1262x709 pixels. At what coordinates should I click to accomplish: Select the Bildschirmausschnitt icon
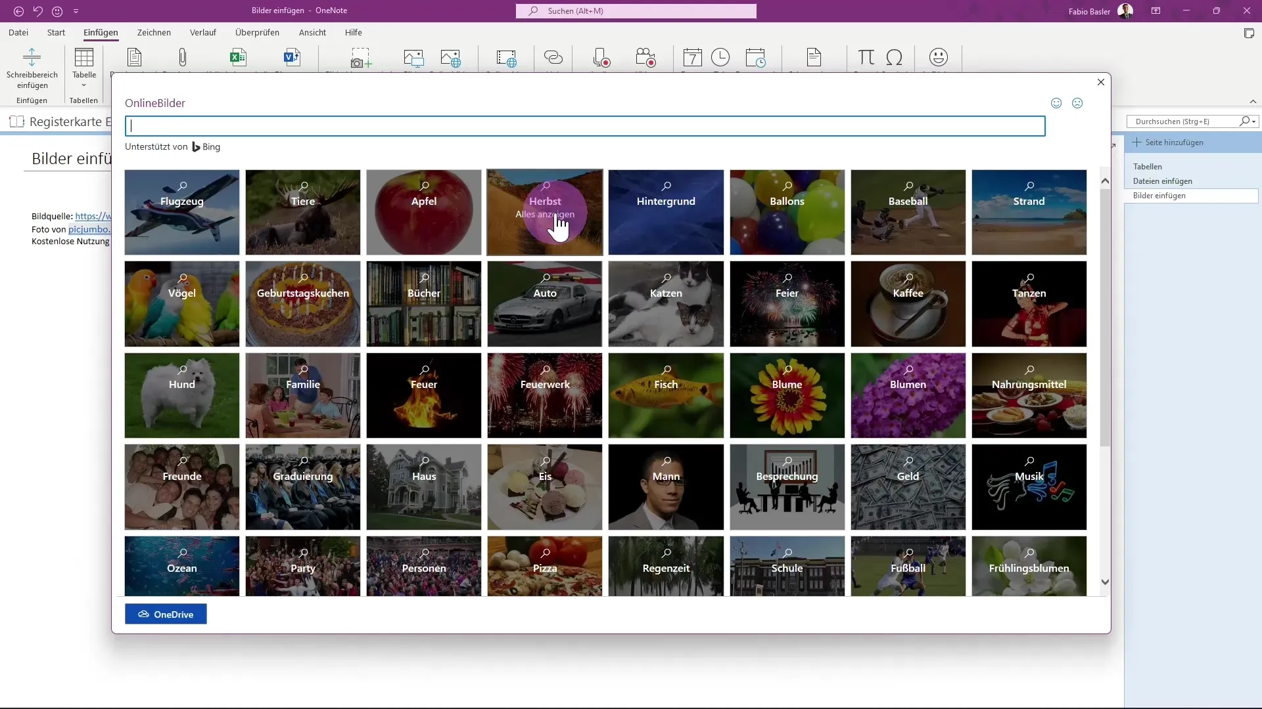[360, 58]
